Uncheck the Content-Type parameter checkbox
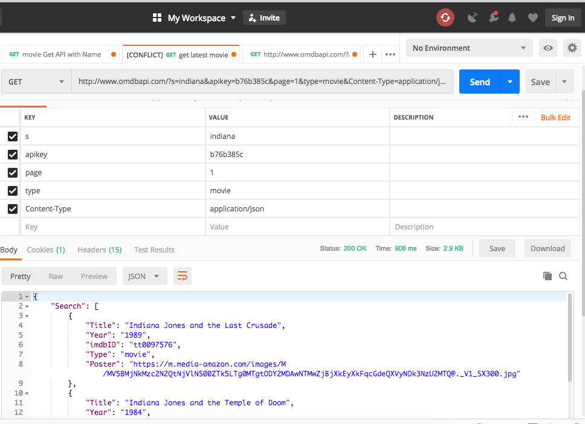The height and width of the screenshot is (424, 585). click(13, 209)
